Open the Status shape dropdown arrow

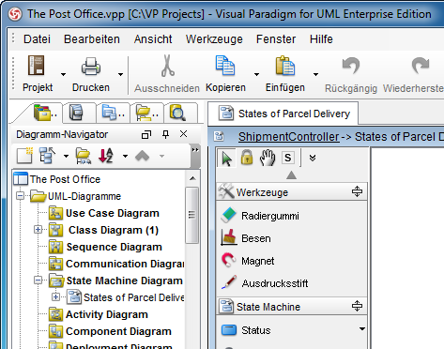pyautogui.click(x=362, y=329)
